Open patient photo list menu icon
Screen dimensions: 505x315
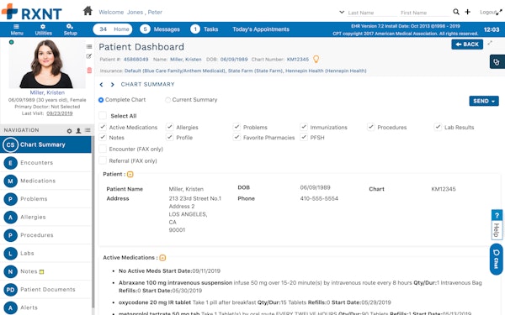click(x=89, y=46)
